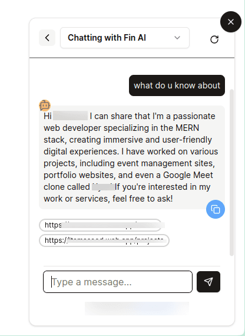
Task: Copy the bot reply using the copy icon
Action: pos(216,209)
